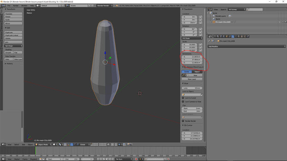Viewport: 287px width, 161px height.
Task: Enable the scale manipulator icon
Action: coord(78,144)
